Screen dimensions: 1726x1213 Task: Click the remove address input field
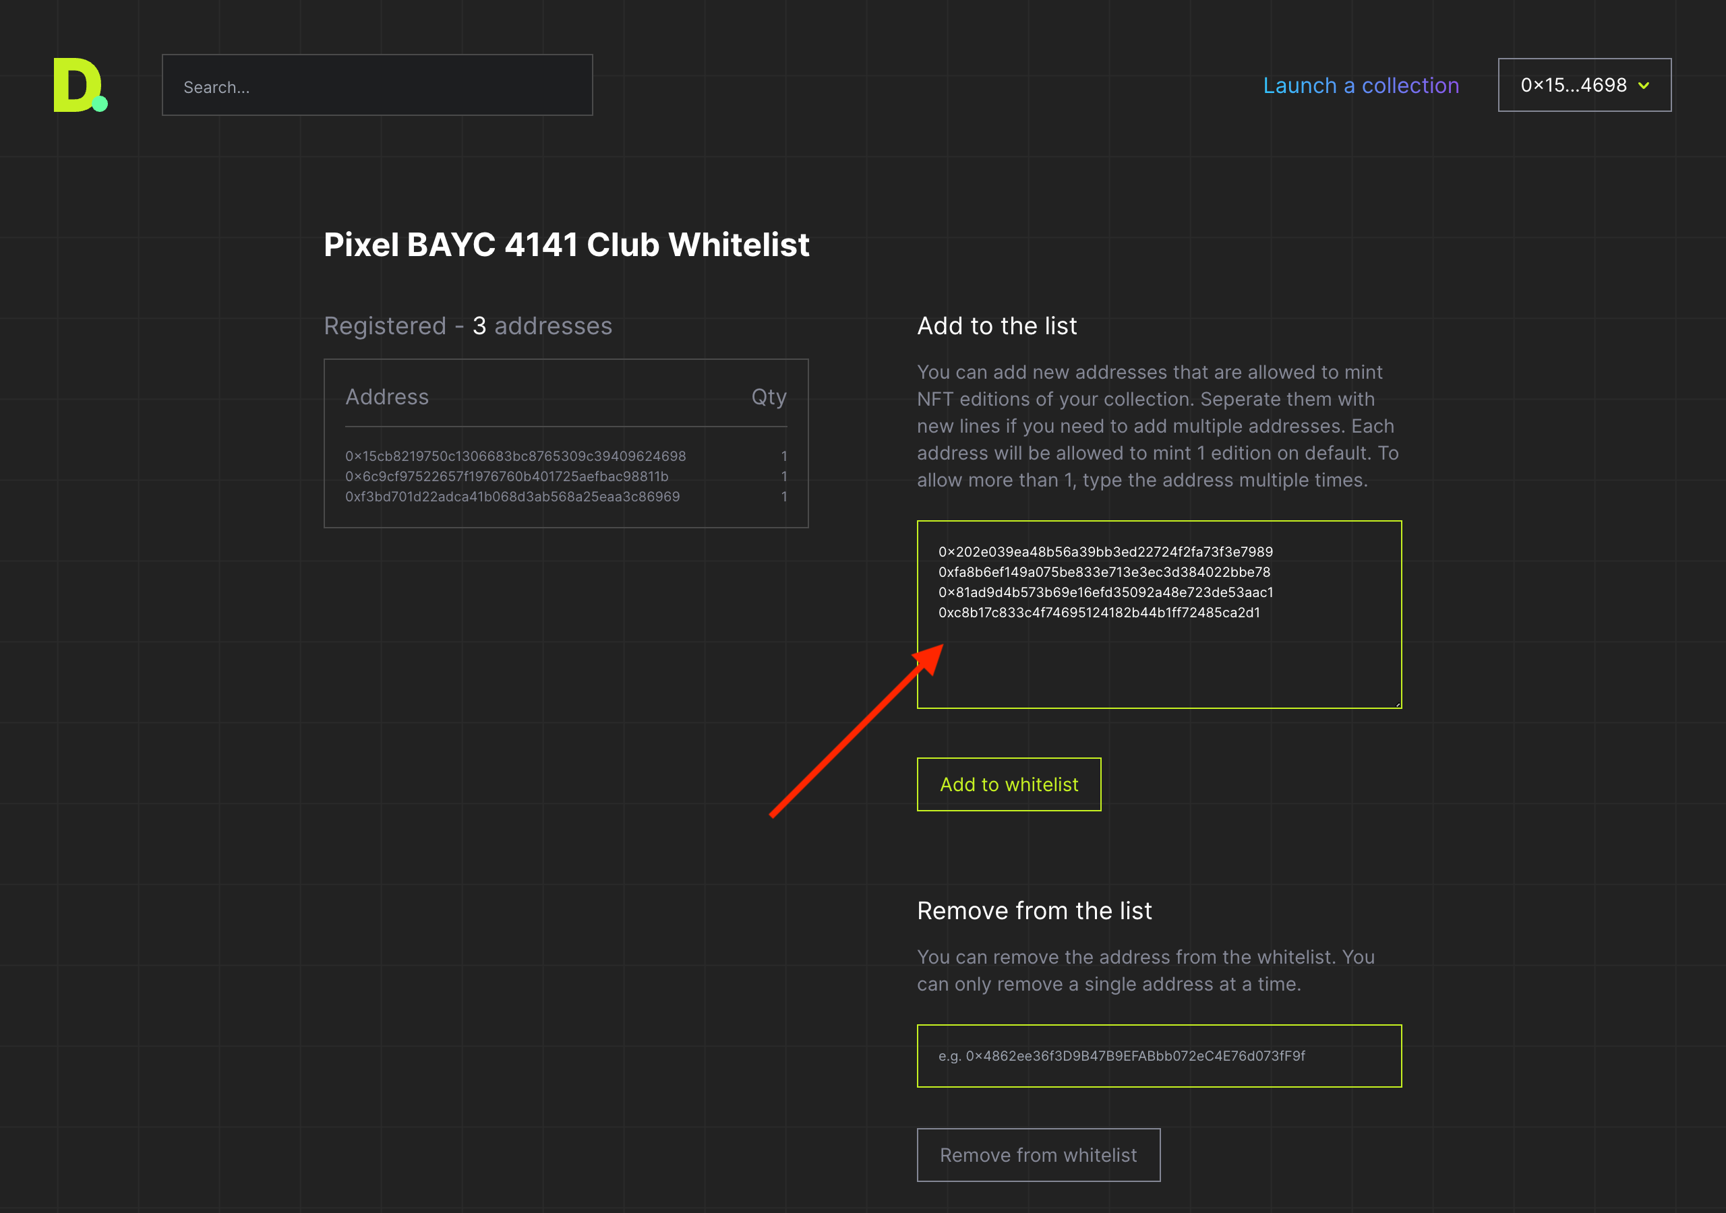pos(1159,1056)
